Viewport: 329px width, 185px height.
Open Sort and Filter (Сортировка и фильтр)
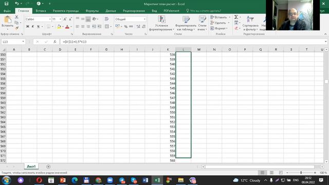click(x=250, y=23)
